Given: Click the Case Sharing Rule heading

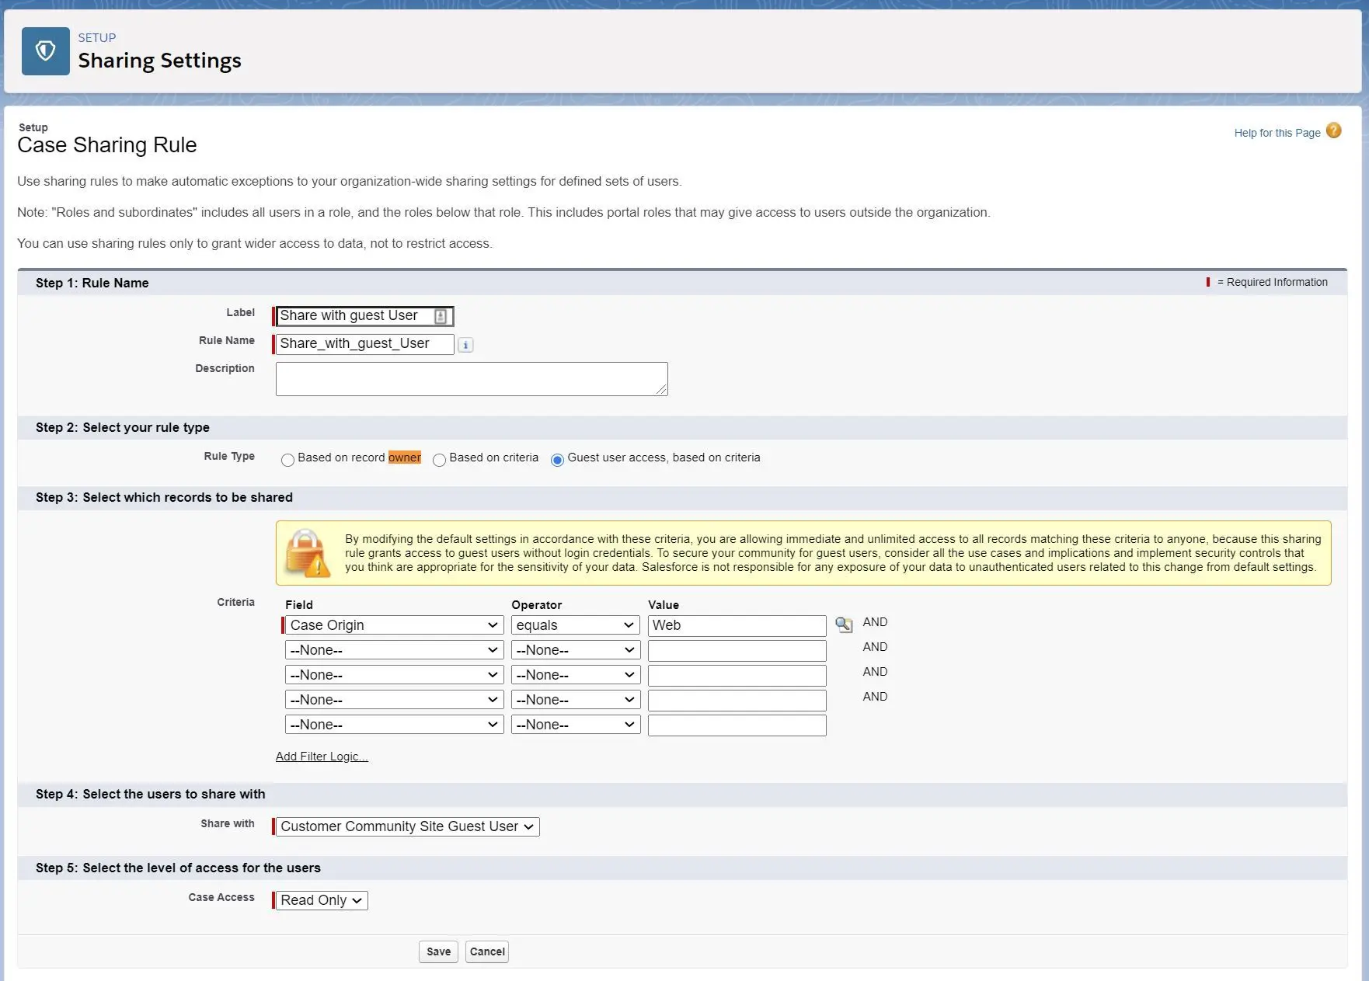Looking at the screenshot, I should [107, 145].
